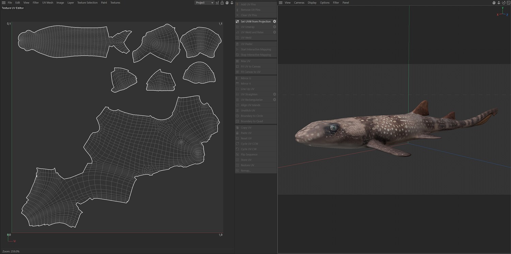Click the 3D viewport pan hand icon

tap(494, 3)
